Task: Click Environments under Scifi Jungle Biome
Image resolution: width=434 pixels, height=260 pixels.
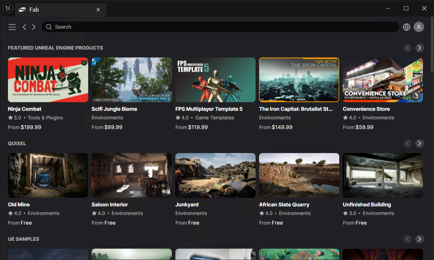Action: (x=108, y=118)
